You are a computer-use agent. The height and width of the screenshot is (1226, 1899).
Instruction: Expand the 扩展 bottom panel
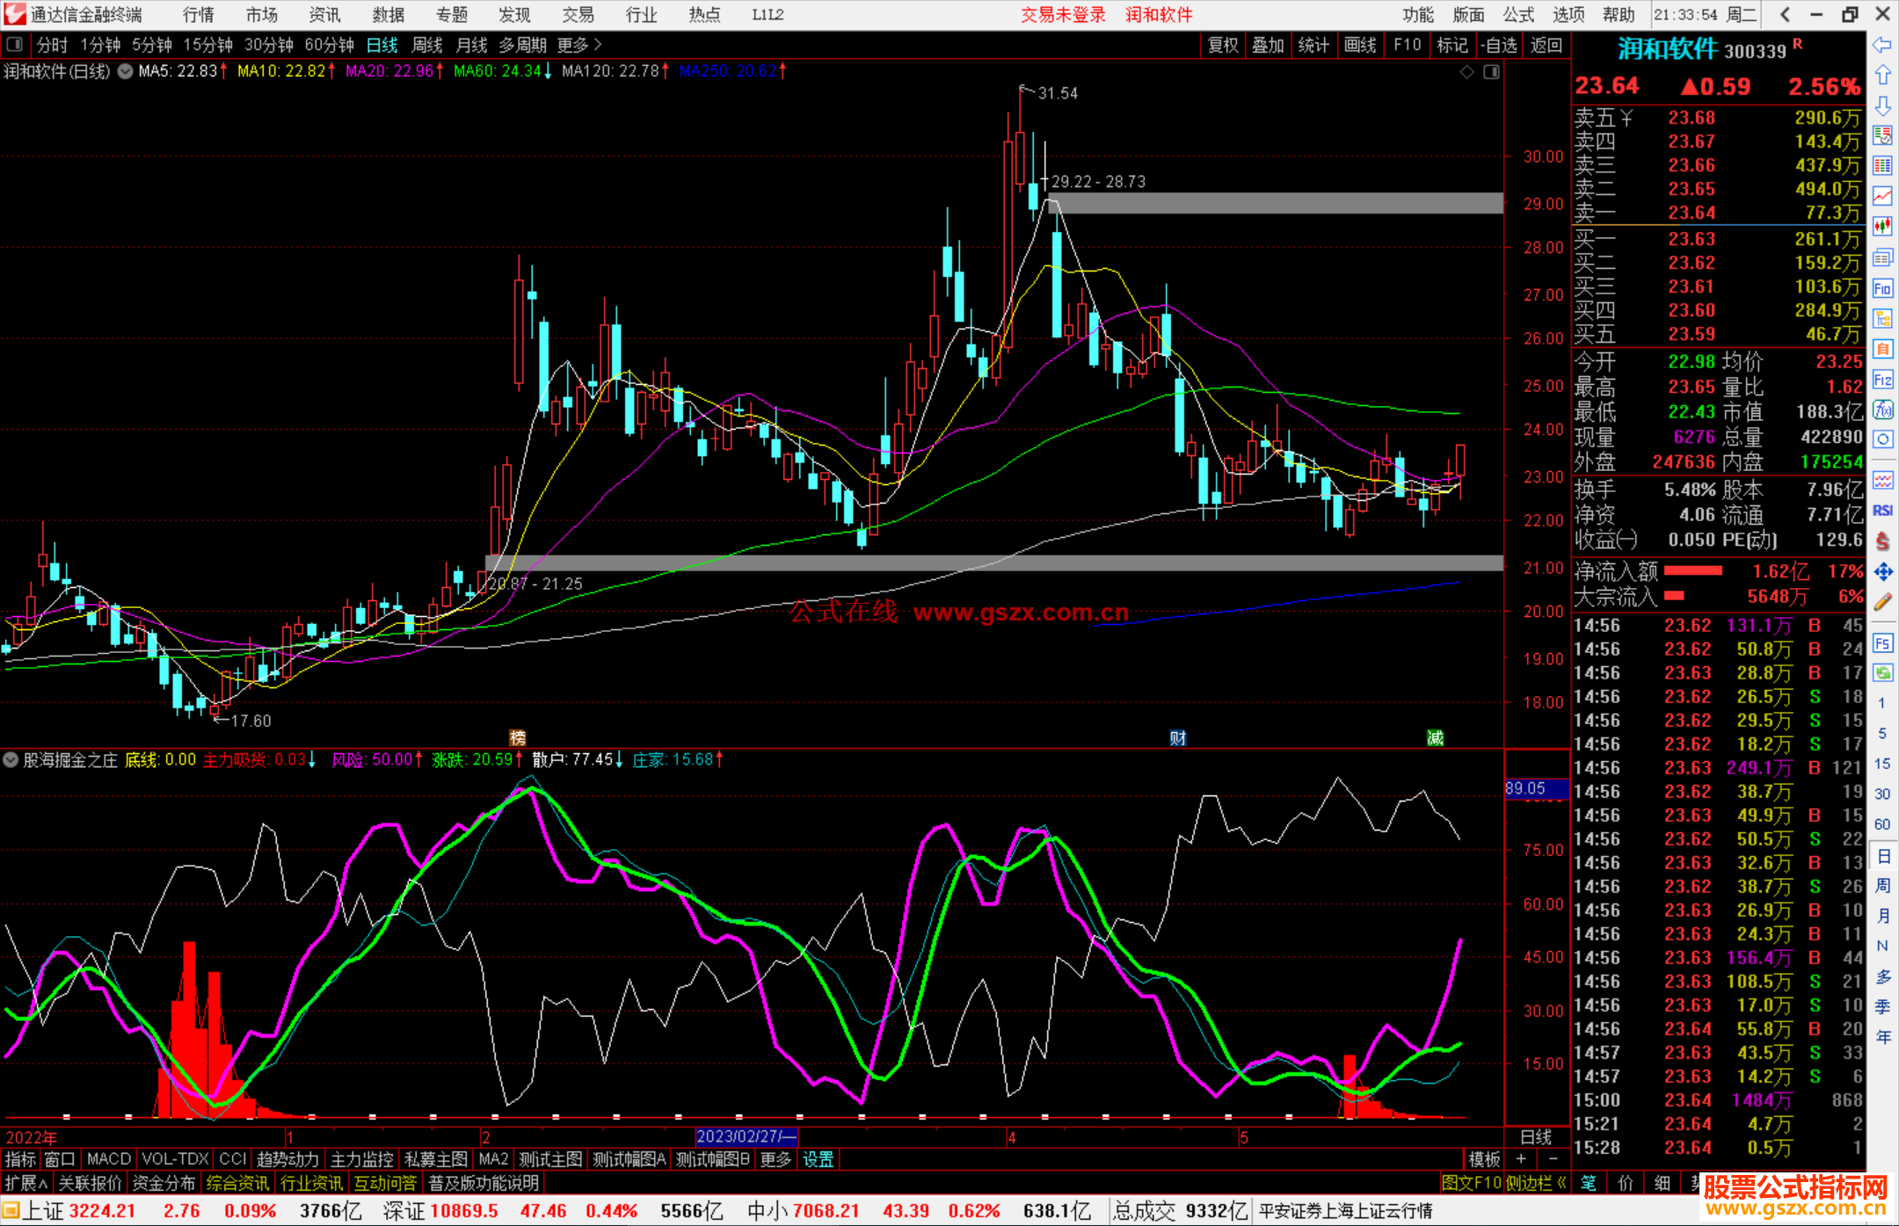[26, 1183]
